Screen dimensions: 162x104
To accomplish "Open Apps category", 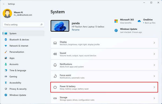I will coord(23,58).
